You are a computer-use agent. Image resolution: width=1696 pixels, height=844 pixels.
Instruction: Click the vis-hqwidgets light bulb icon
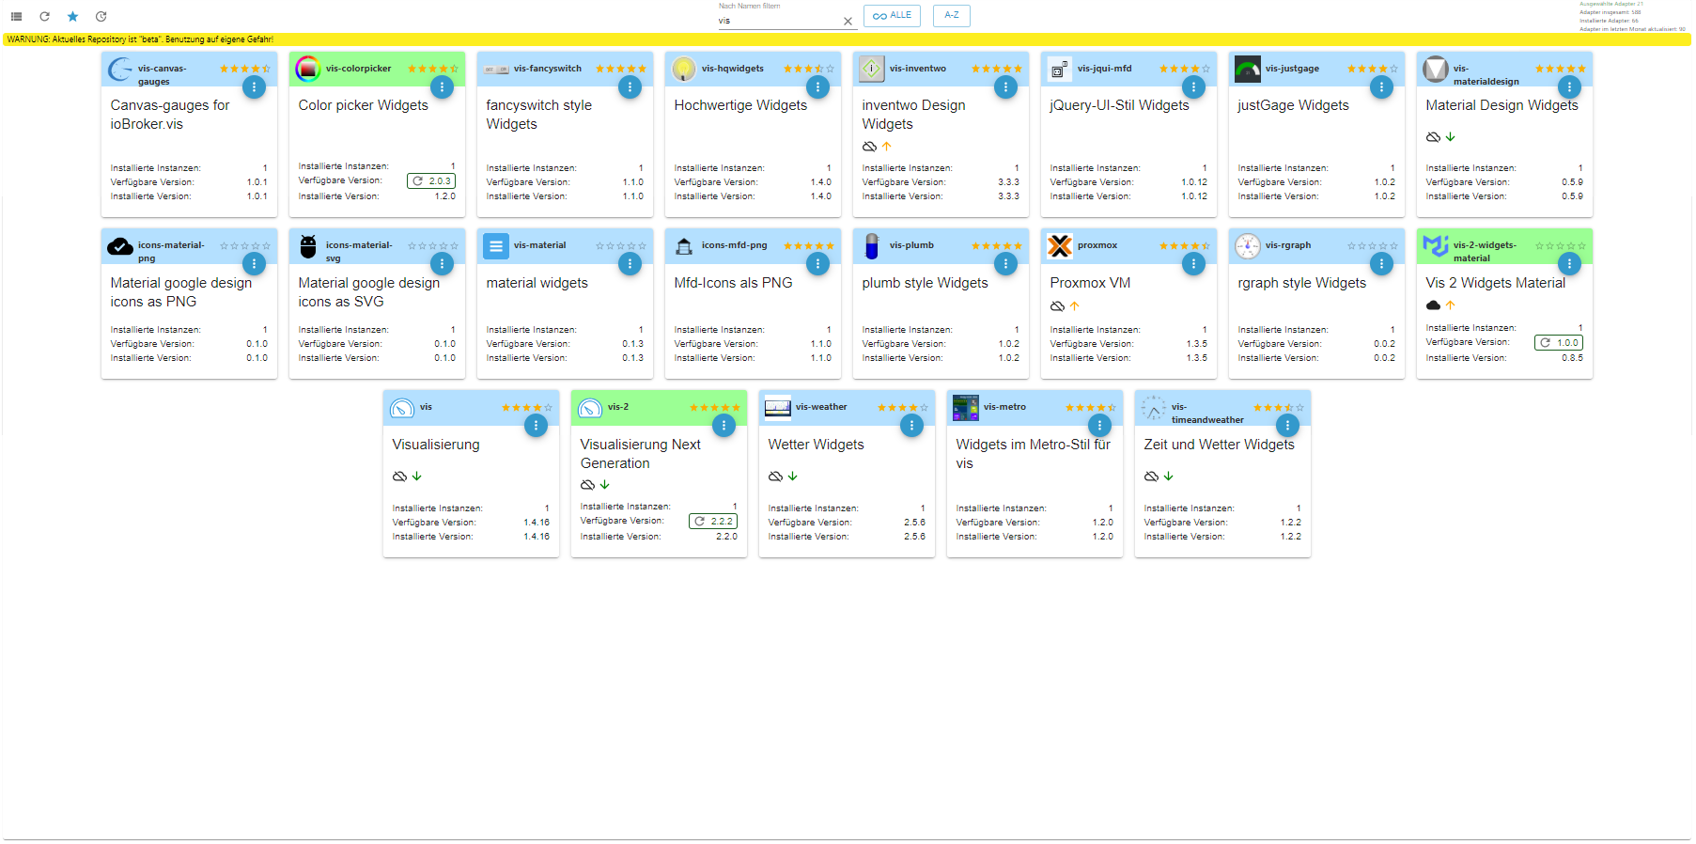click(x=683, y=69)
